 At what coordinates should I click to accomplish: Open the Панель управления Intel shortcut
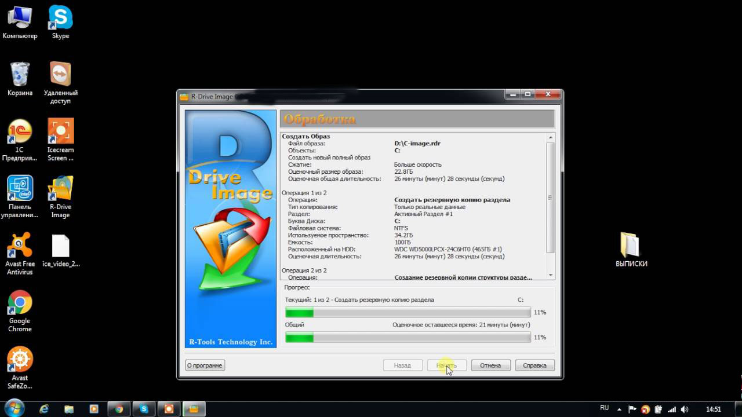[x=20, y=197]
